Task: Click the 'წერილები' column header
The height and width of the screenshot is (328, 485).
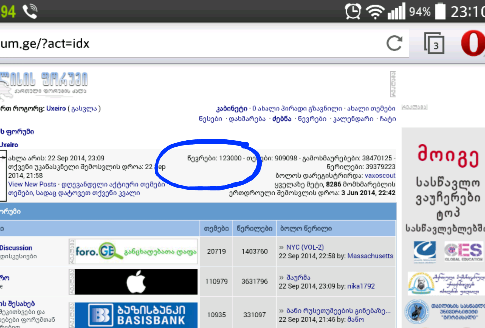Action: pos(255,228)
